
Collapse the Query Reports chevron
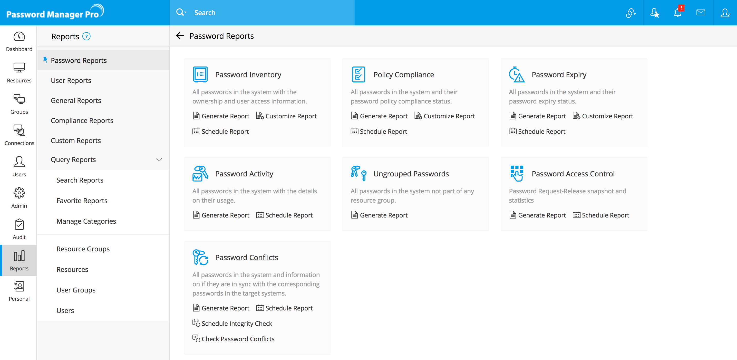(159, 160)
